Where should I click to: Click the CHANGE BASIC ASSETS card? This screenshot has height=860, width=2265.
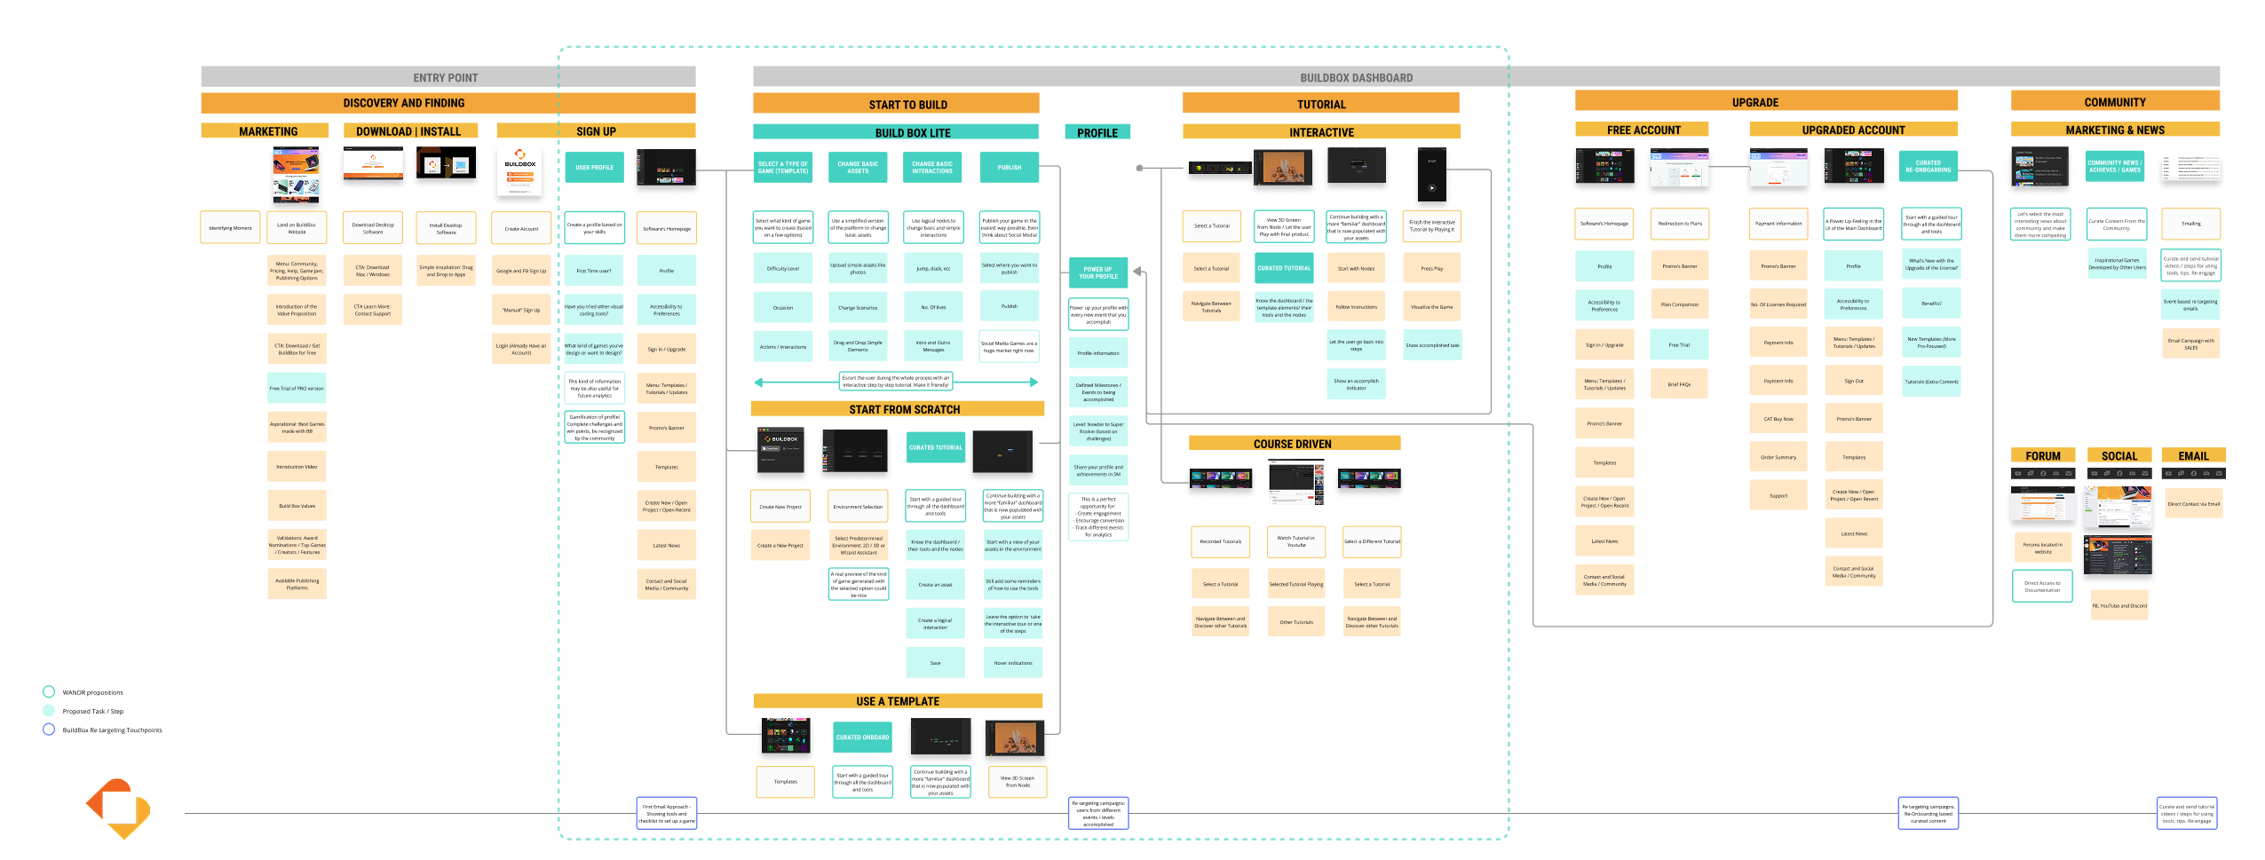click(x=858, y=167)
